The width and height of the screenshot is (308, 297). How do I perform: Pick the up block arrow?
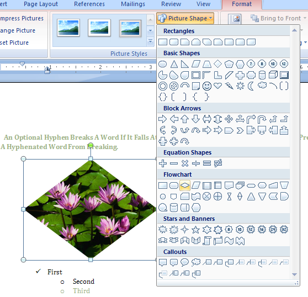point(185,119)
